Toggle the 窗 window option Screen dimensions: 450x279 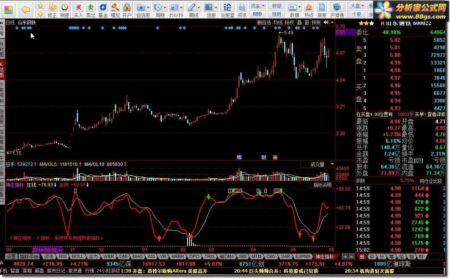[307, 22]
